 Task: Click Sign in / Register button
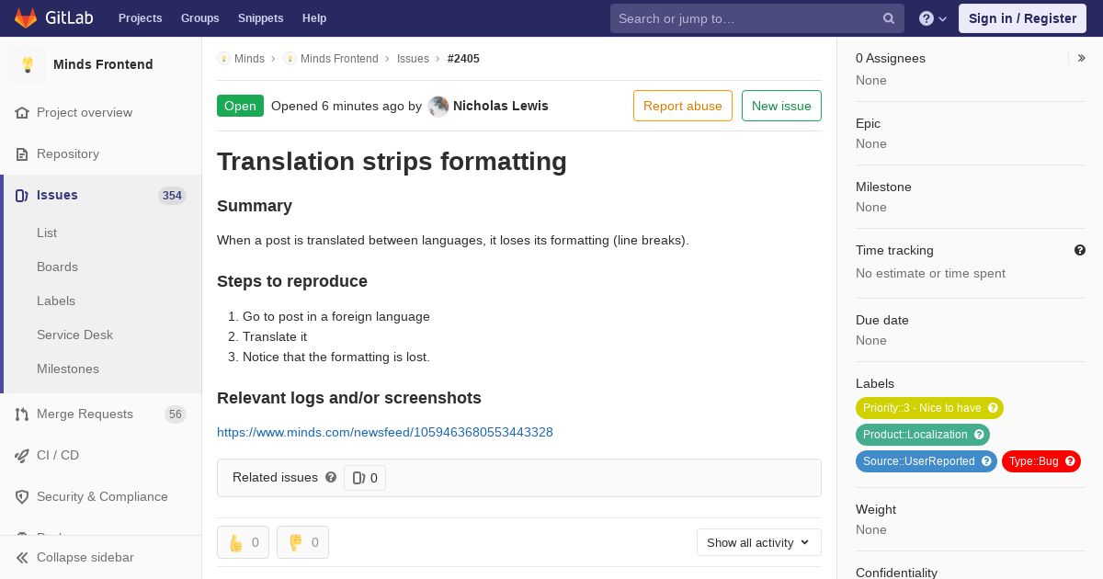pos(1022,18)
